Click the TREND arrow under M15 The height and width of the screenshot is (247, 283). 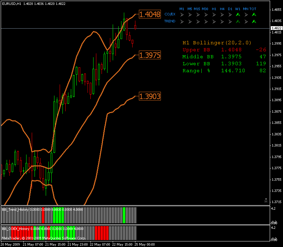click(198, 22)
